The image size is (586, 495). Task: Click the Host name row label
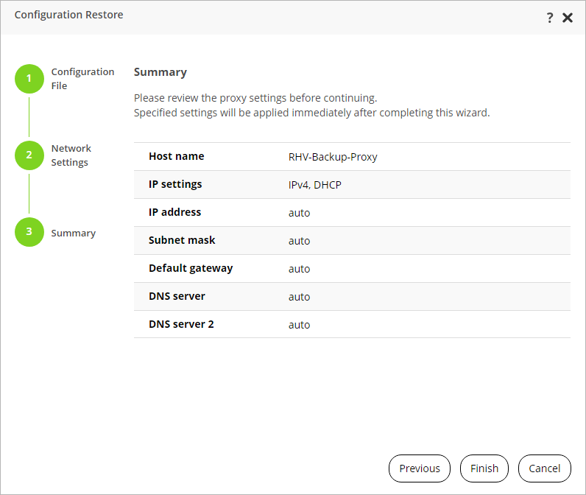[x=177, y=156]
